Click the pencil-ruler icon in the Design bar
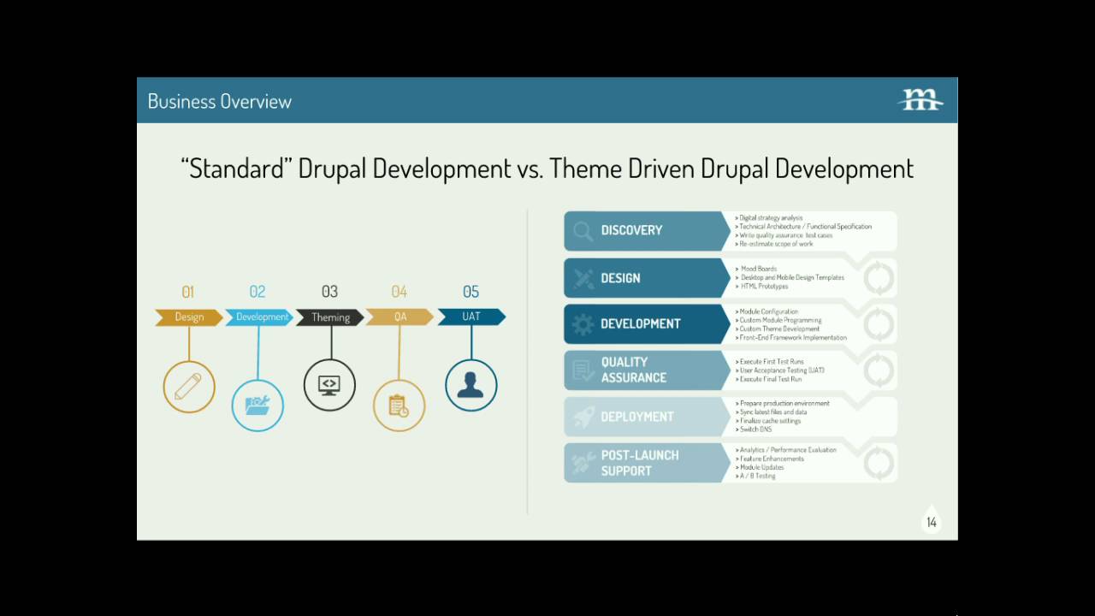The height and width of the screenshot is (616, 1095). coord(583,279)
